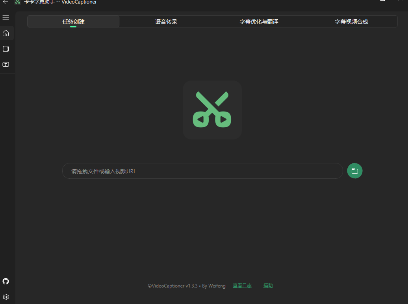Select the 任务创建 tab
Image resolution: width=408 pixels, height=304 pixels.
pos(73,22)
